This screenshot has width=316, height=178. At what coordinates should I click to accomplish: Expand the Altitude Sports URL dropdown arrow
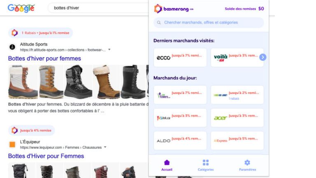coord(109,50)
